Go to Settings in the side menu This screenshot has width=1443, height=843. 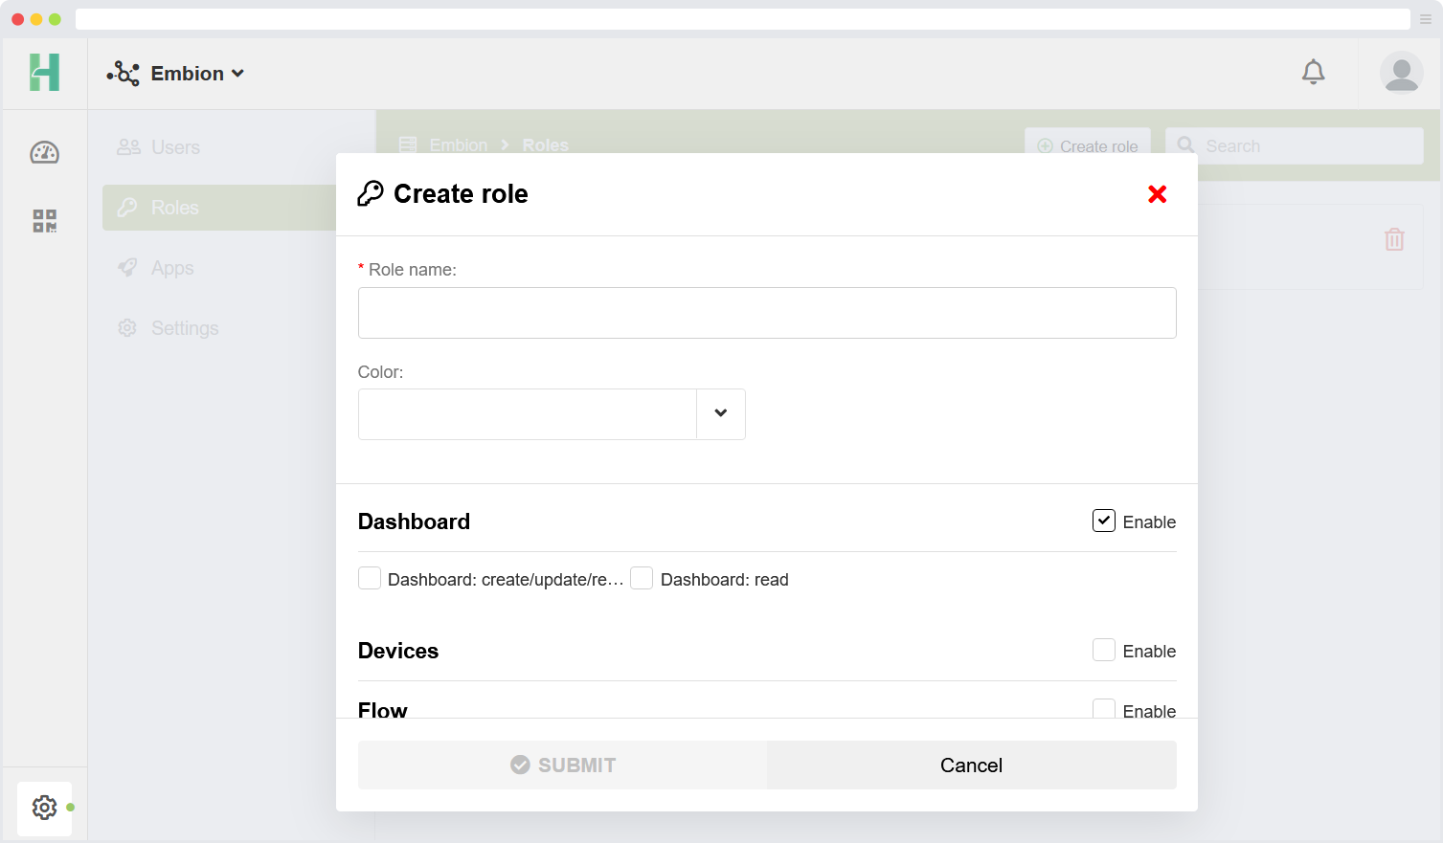[185, 328]
